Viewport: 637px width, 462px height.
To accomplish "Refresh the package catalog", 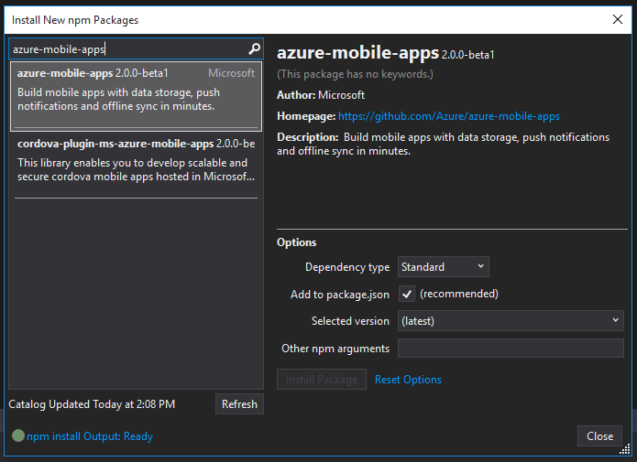I will [x=239, y=404].
